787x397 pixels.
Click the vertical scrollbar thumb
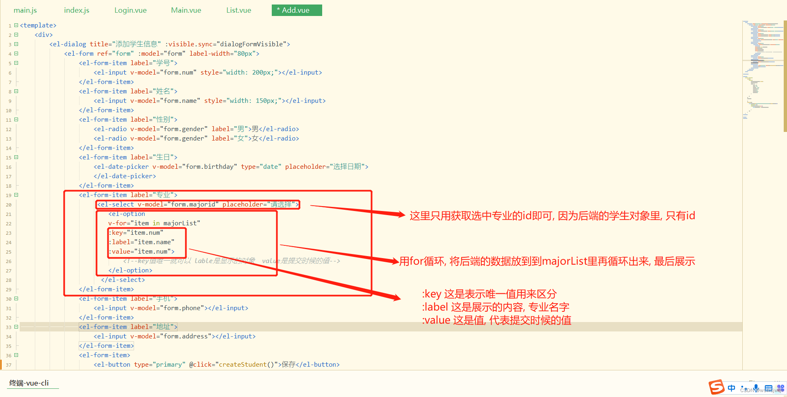(x=785, y=76)
